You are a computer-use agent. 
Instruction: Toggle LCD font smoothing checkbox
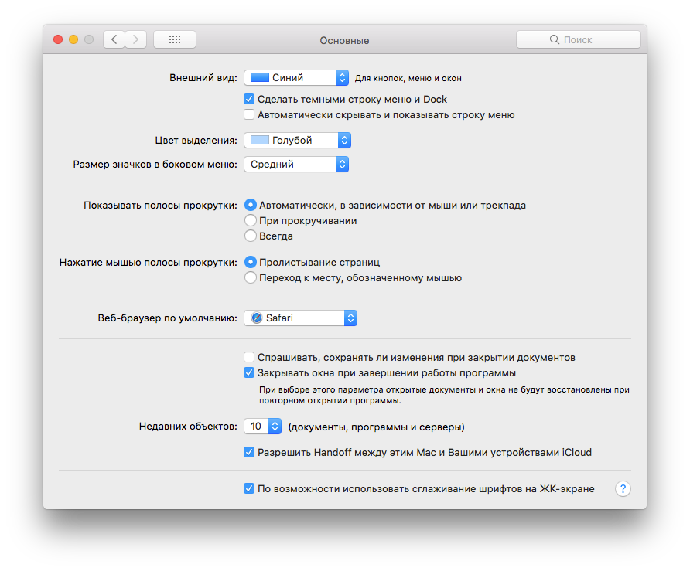[249, 489]
